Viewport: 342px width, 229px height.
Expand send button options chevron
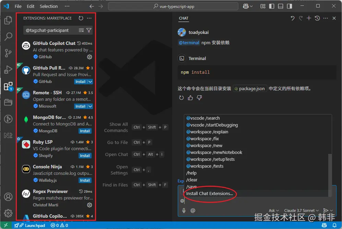pos(331,210)
